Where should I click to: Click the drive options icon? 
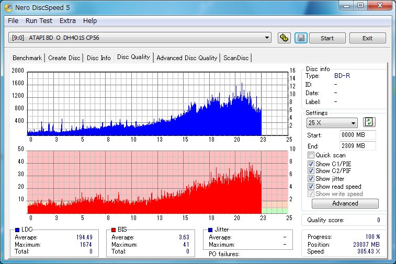284,38
